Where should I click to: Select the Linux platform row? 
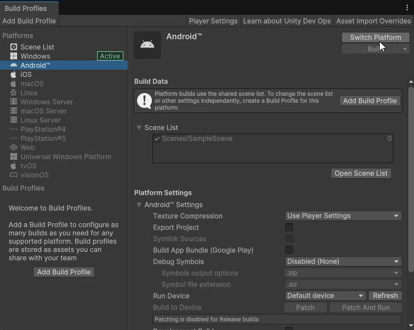pyautogui.click(x=64, y=92)
